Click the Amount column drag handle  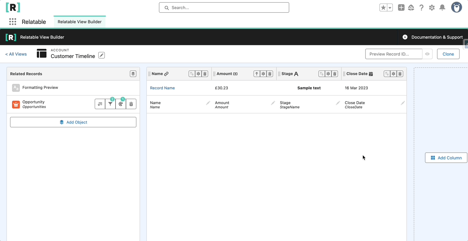point(214,74)
